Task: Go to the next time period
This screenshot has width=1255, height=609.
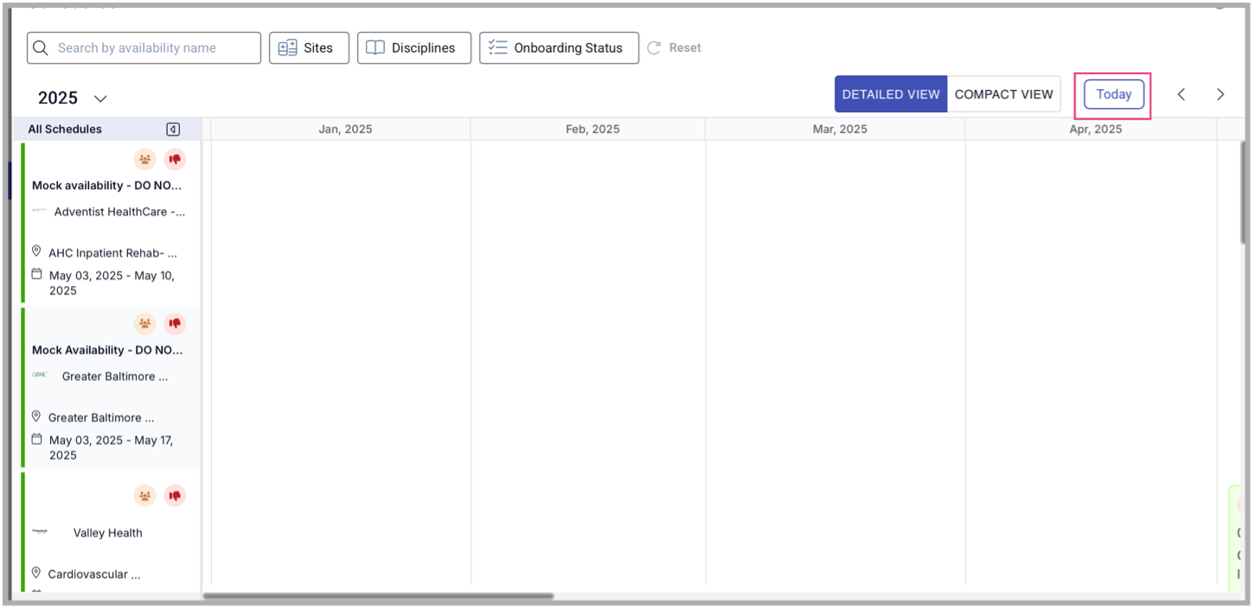Action: point(1220,94)
